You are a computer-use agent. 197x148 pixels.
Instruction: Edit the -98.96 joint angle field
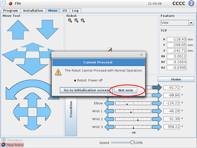[172, 95]
